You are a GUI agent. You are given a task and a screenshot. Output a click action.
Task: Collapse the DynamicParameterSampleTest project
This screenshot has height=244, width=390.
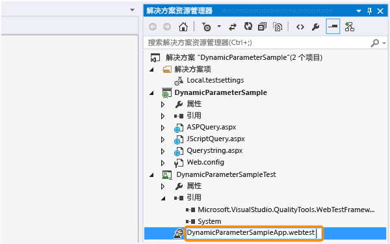151,175
